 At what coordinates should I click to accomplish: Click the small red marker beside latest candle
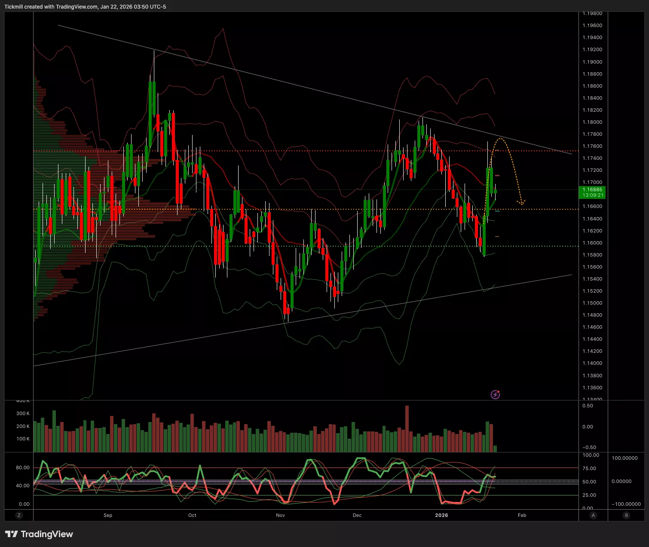point(497,176)
